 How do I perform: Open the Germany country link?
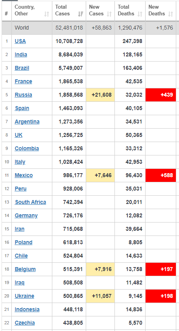point(26,215)
